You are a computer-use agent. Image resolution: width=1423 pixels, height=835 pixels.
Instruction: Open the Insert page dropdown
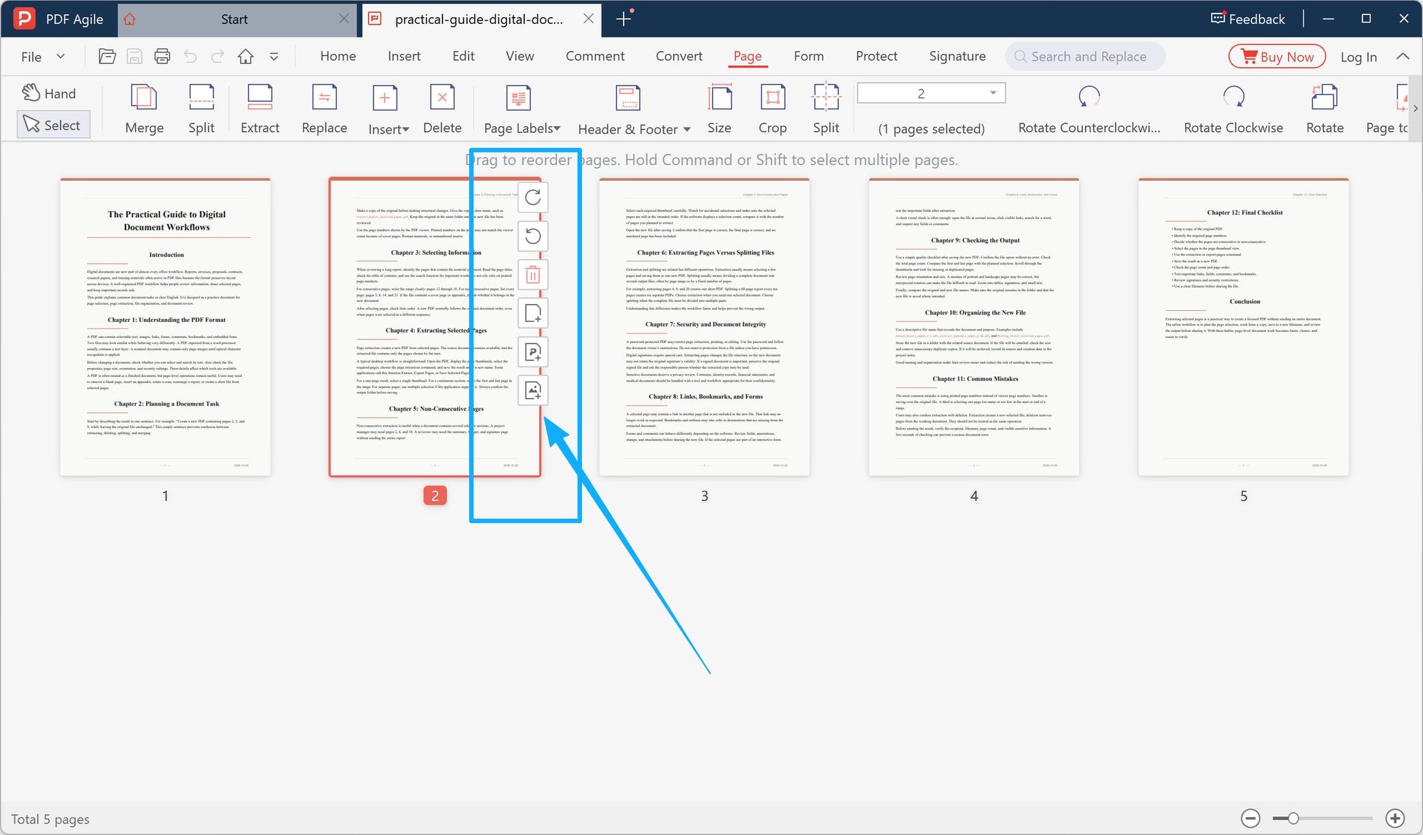coord(388,129)
